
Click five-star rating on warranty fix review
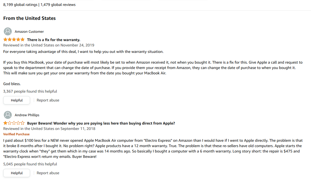click(14, 39)
